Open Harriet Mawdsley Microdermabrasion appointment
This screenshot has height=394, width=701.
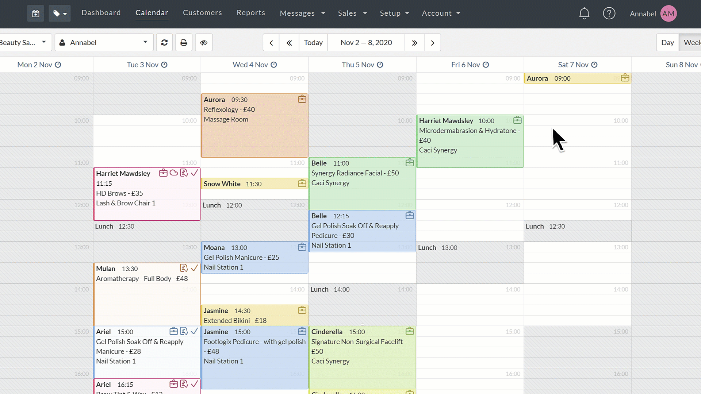coord(470,142)
